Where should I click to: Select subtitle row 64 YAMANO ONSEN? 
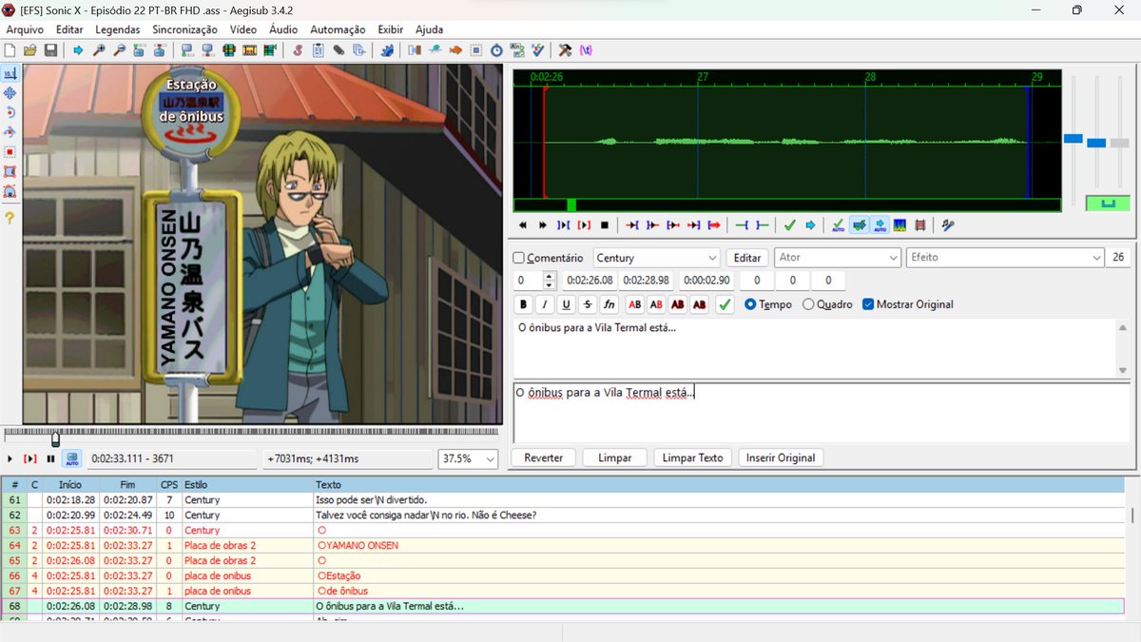pyautogui.click(x=562, y=545)
